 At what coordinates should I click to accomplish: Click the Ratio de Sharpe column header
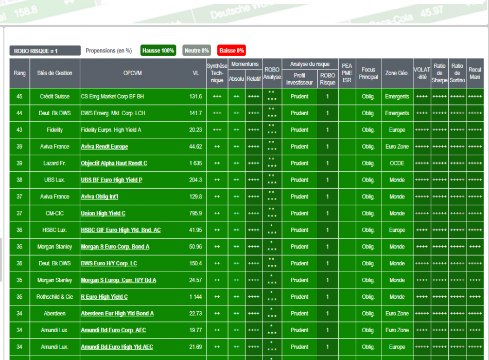point(440,73)
